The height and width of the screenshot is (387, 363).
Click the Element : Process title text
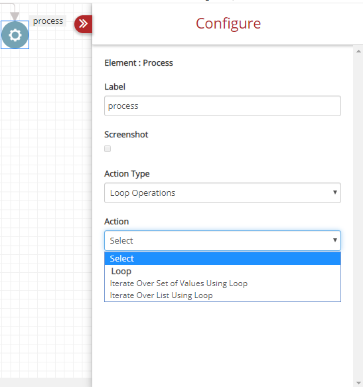(x=139, y=63)
